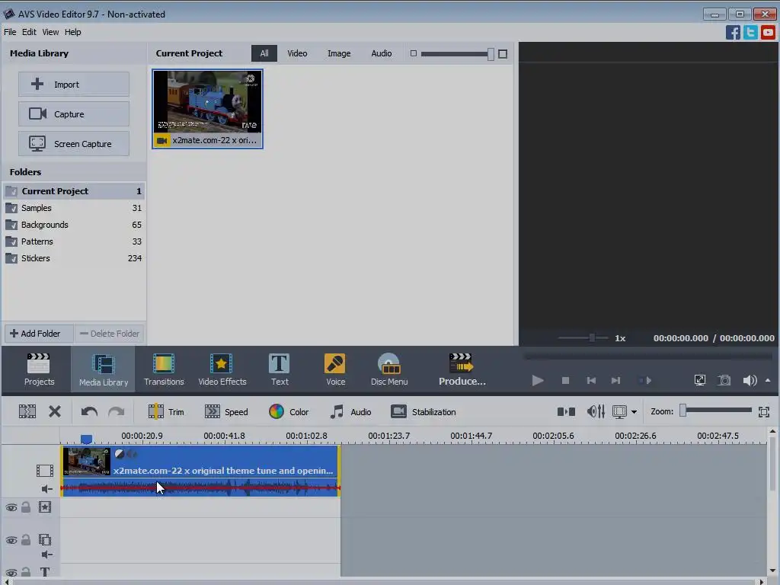The height and width of the screenshot is (585, 780).
Task: Open the Color correction tool
Action: pos(289,412)
